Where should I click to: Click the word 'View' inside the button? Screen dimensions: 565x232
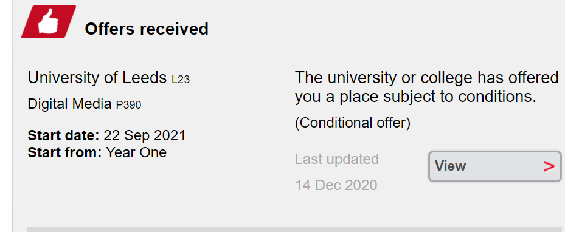[451, 166]
